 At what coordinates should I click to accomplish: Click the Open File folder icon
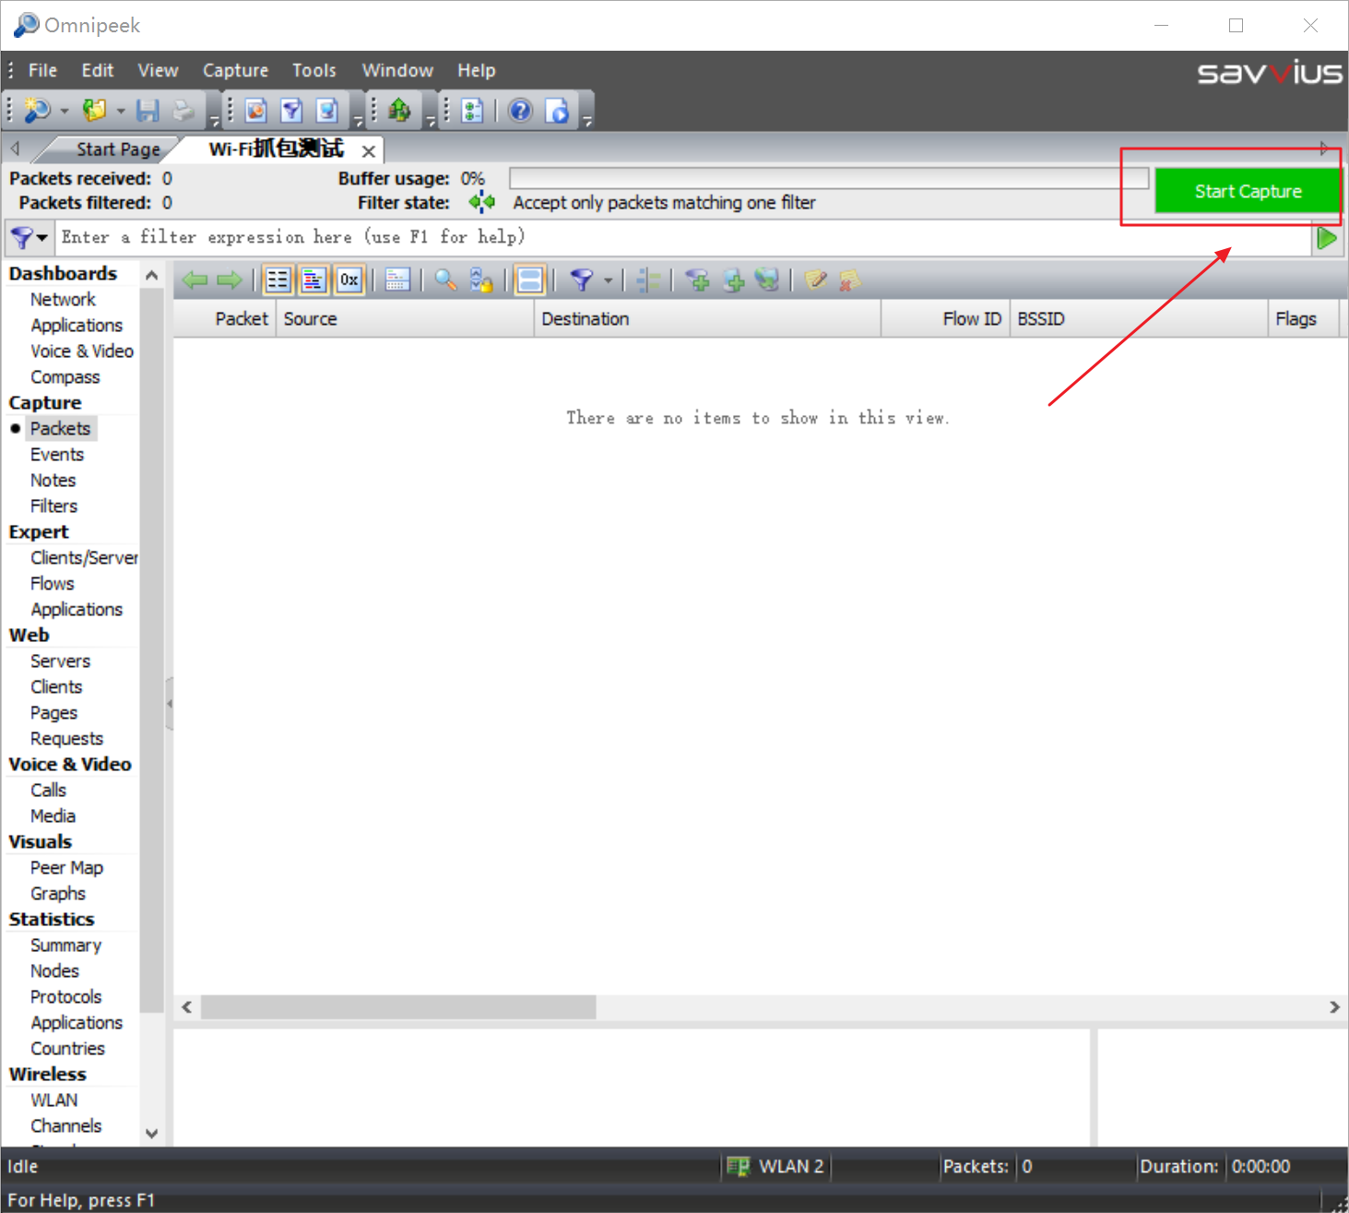coord(95,111)
